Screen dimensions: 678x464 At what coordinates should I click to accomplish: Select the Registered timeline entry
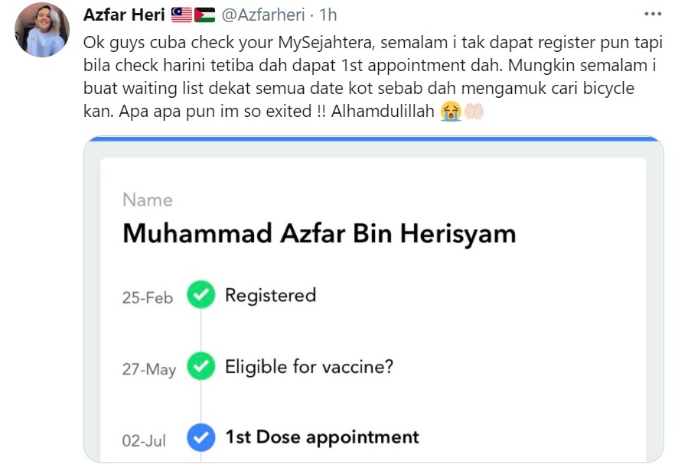271,296
